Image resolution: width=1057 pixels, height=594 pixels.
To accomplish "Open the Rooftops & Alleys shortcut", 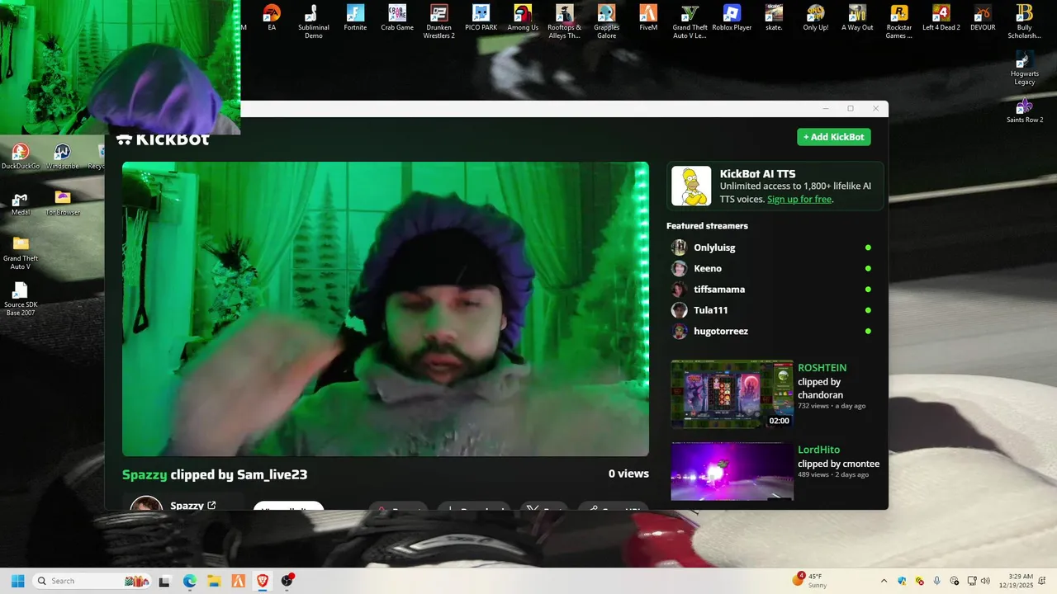I will click(565, 21).
